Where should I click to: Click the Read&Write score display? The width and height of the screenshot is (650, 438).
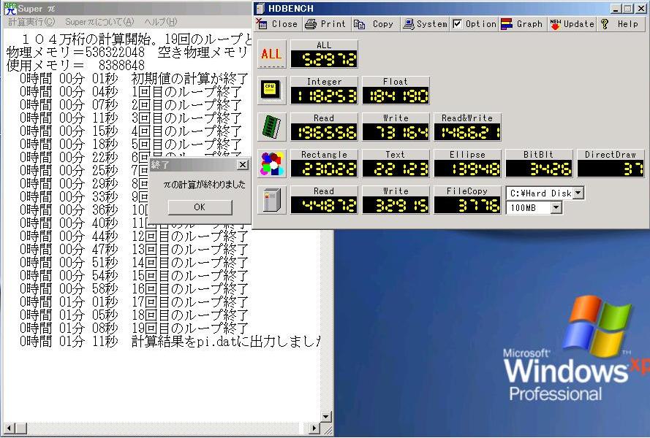point(467,132)
